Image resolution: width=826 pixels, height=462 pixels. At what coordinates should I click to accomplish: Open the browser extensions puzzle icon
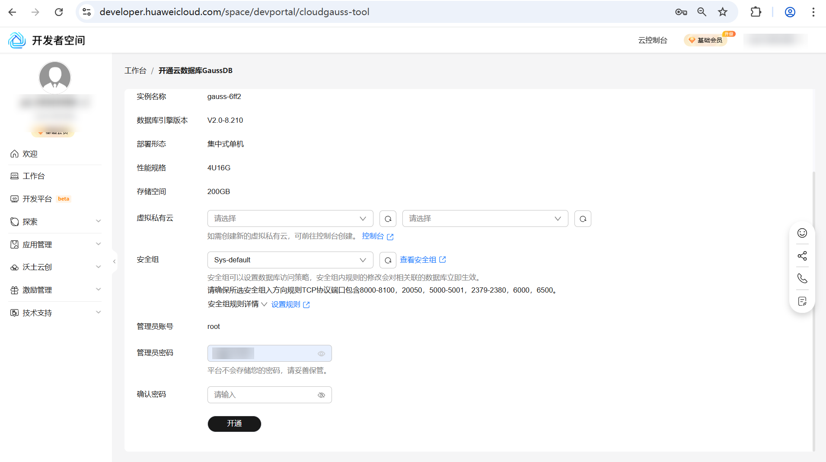click(756, 12)
